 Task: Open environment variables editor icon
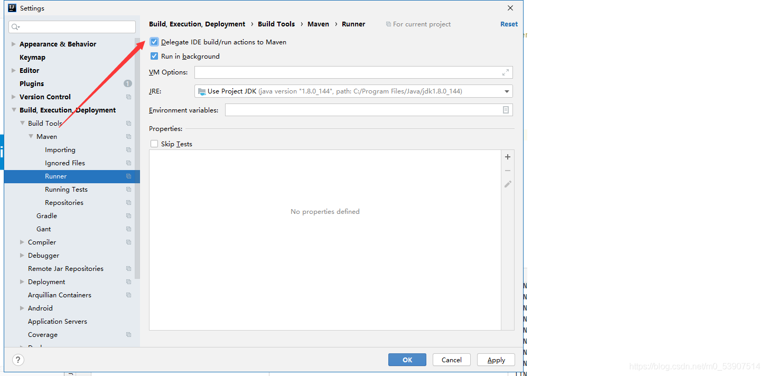point(506,110)
